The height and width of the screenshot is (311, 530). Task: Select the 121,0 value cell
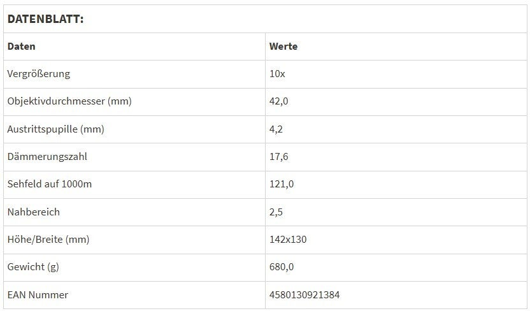pyautogui.click(x=282, y=184)
